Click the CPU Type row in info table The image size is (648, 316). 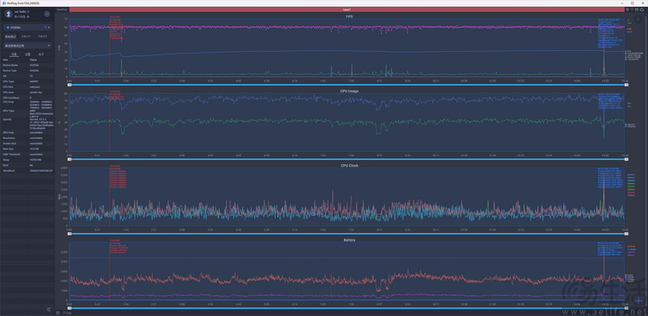point(28,81)
